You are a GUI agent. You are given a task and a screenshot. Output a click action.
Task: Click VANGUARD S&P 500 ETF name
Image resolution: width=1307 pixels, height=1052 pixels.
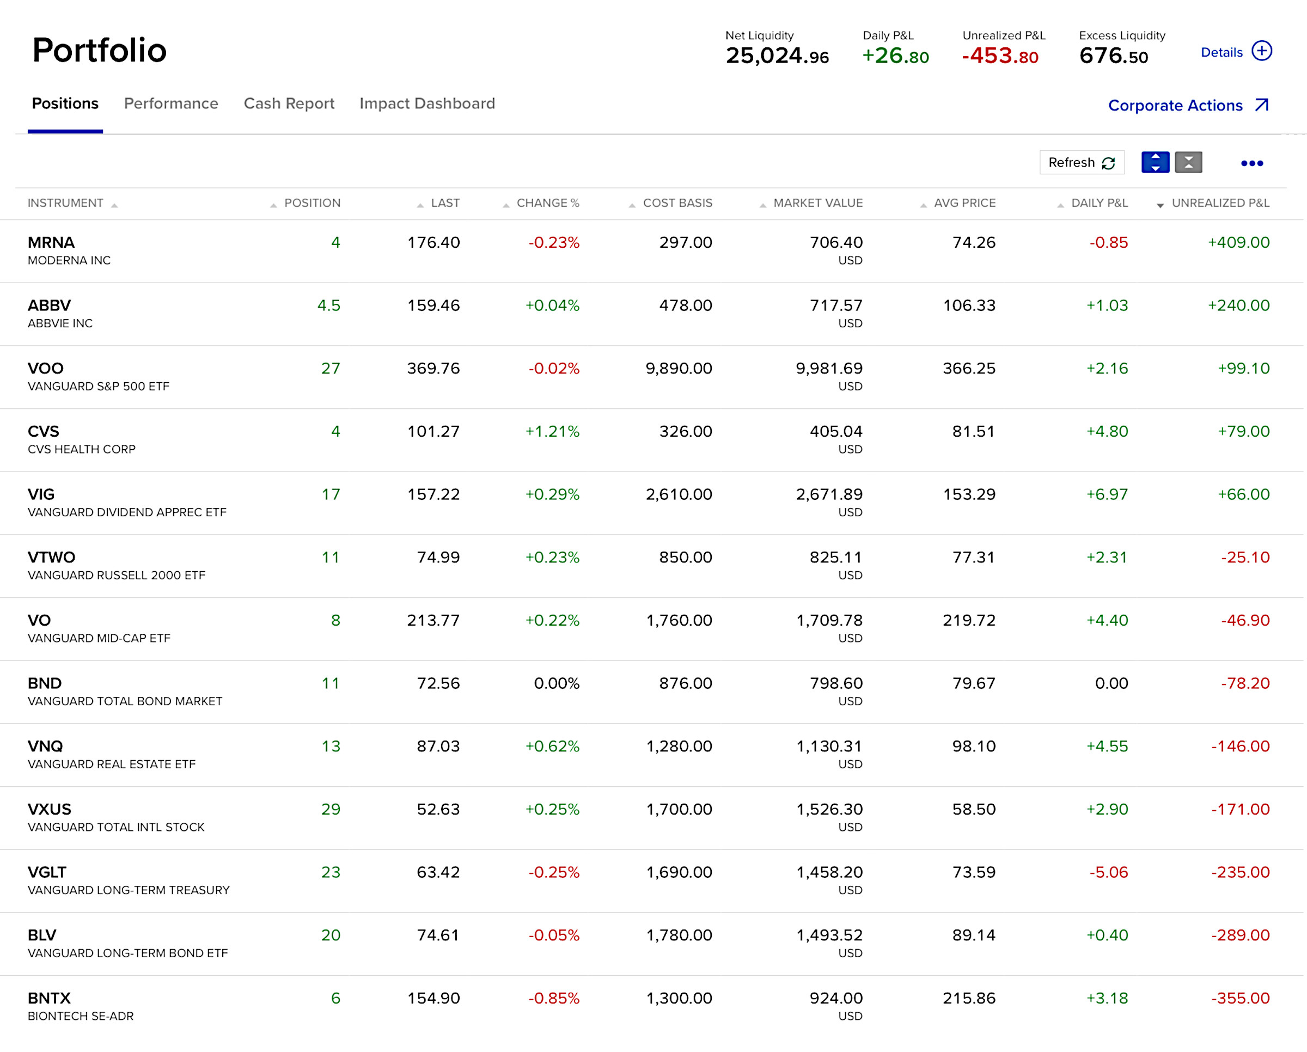tap(99, 387)
